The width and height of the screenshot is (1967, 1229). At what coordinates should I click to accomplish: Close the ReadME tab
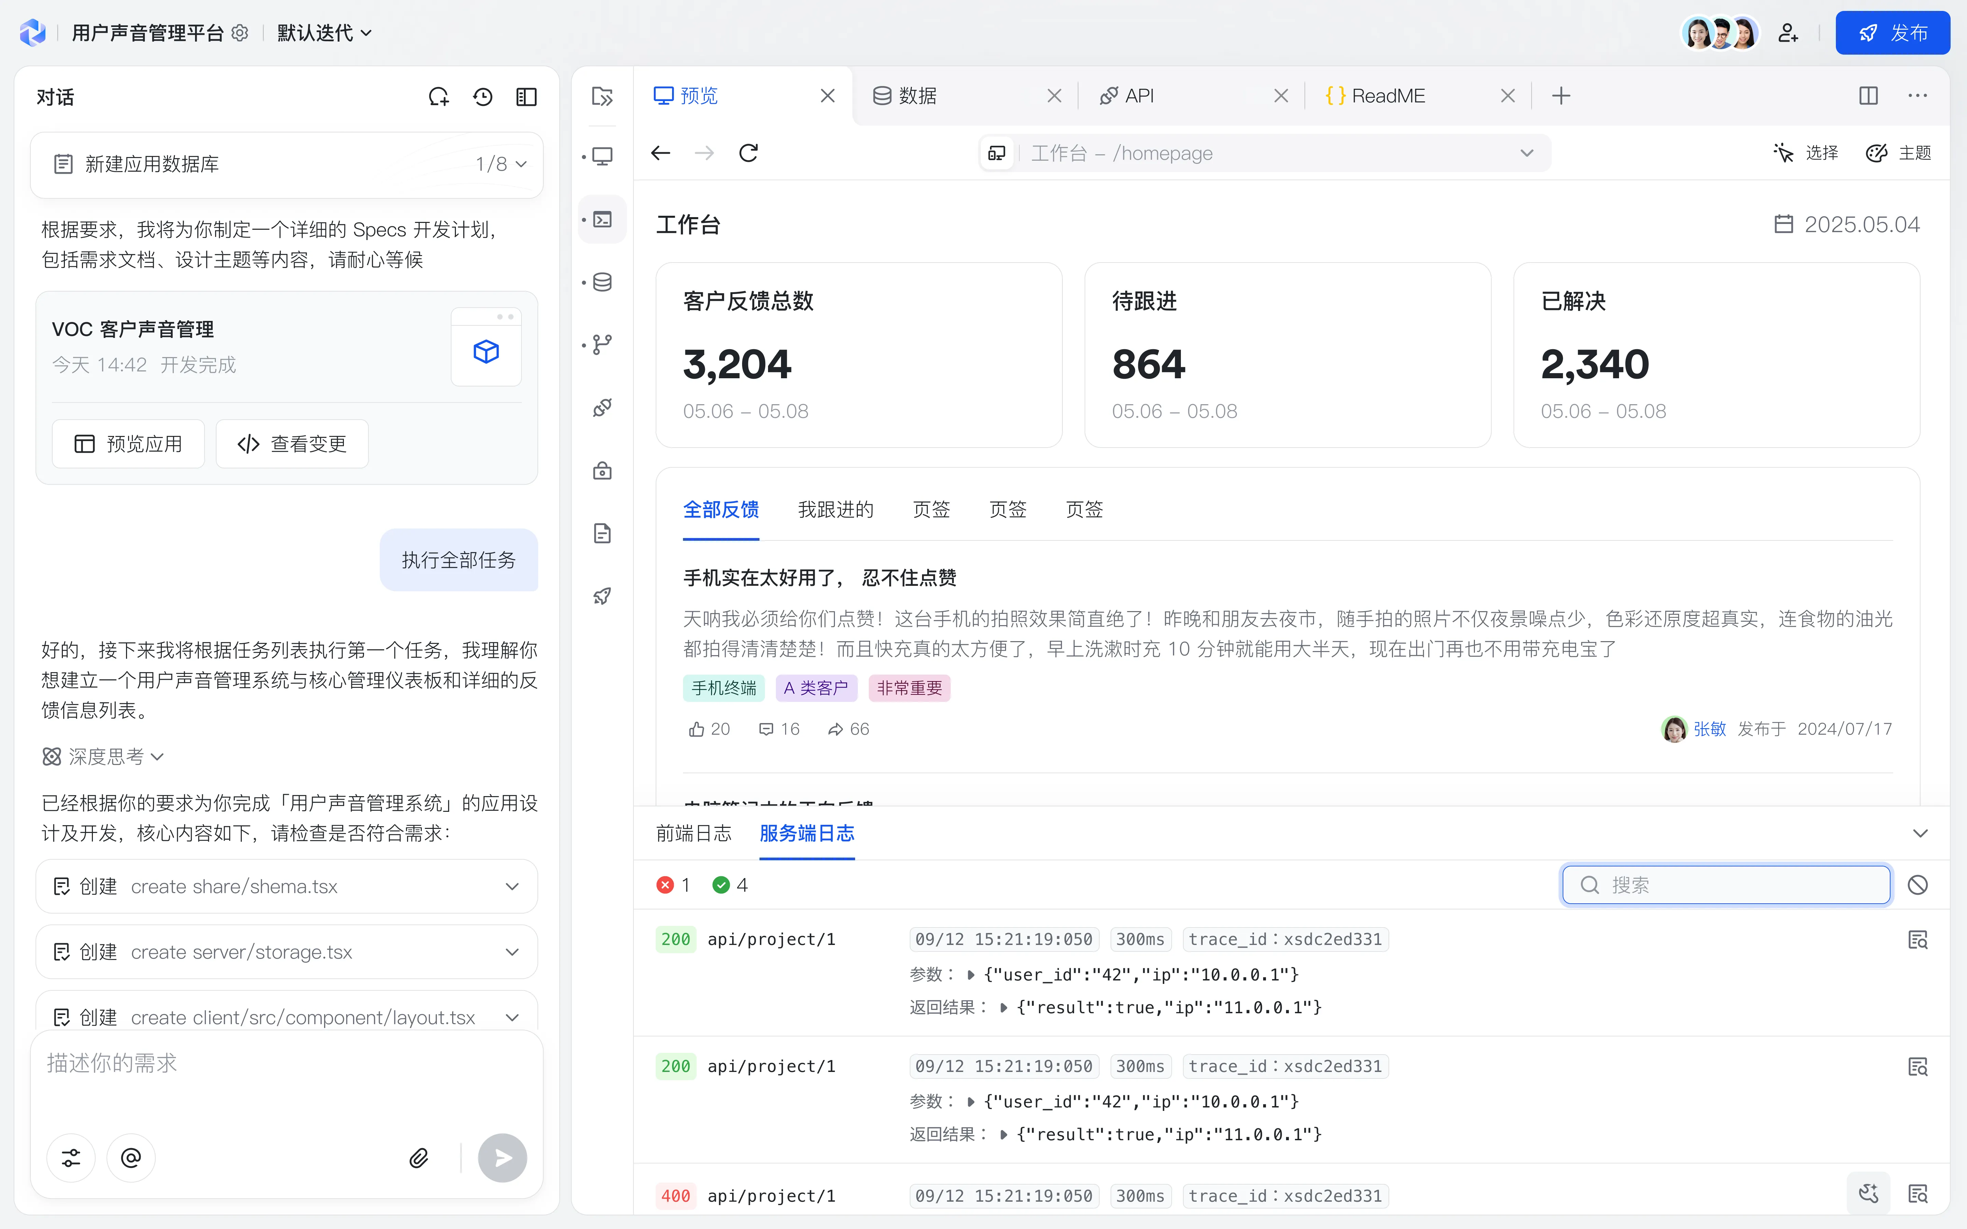click(1508, 96)
